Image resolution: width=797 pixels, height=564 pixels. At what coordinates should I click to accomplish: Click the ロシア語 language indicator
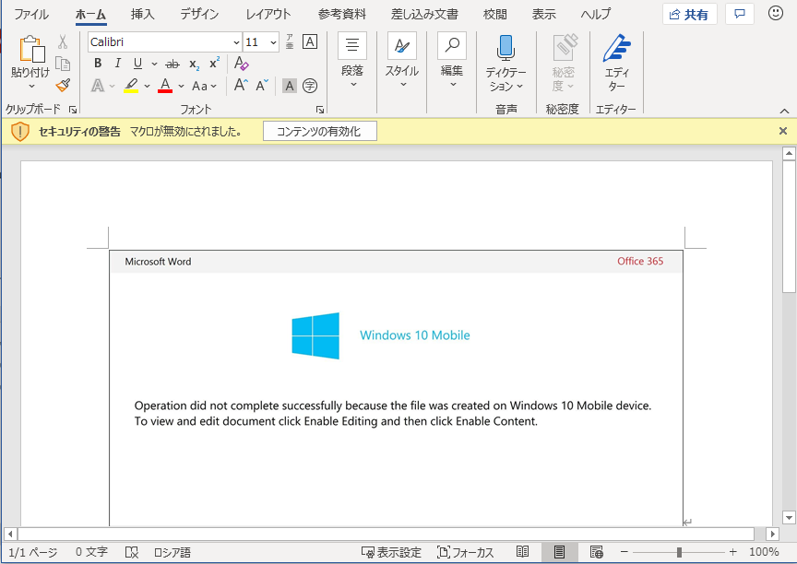172,552
